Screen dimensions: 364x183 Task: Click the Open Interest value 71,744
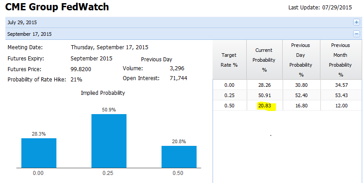pyautogui.click(x=178, y=78)
